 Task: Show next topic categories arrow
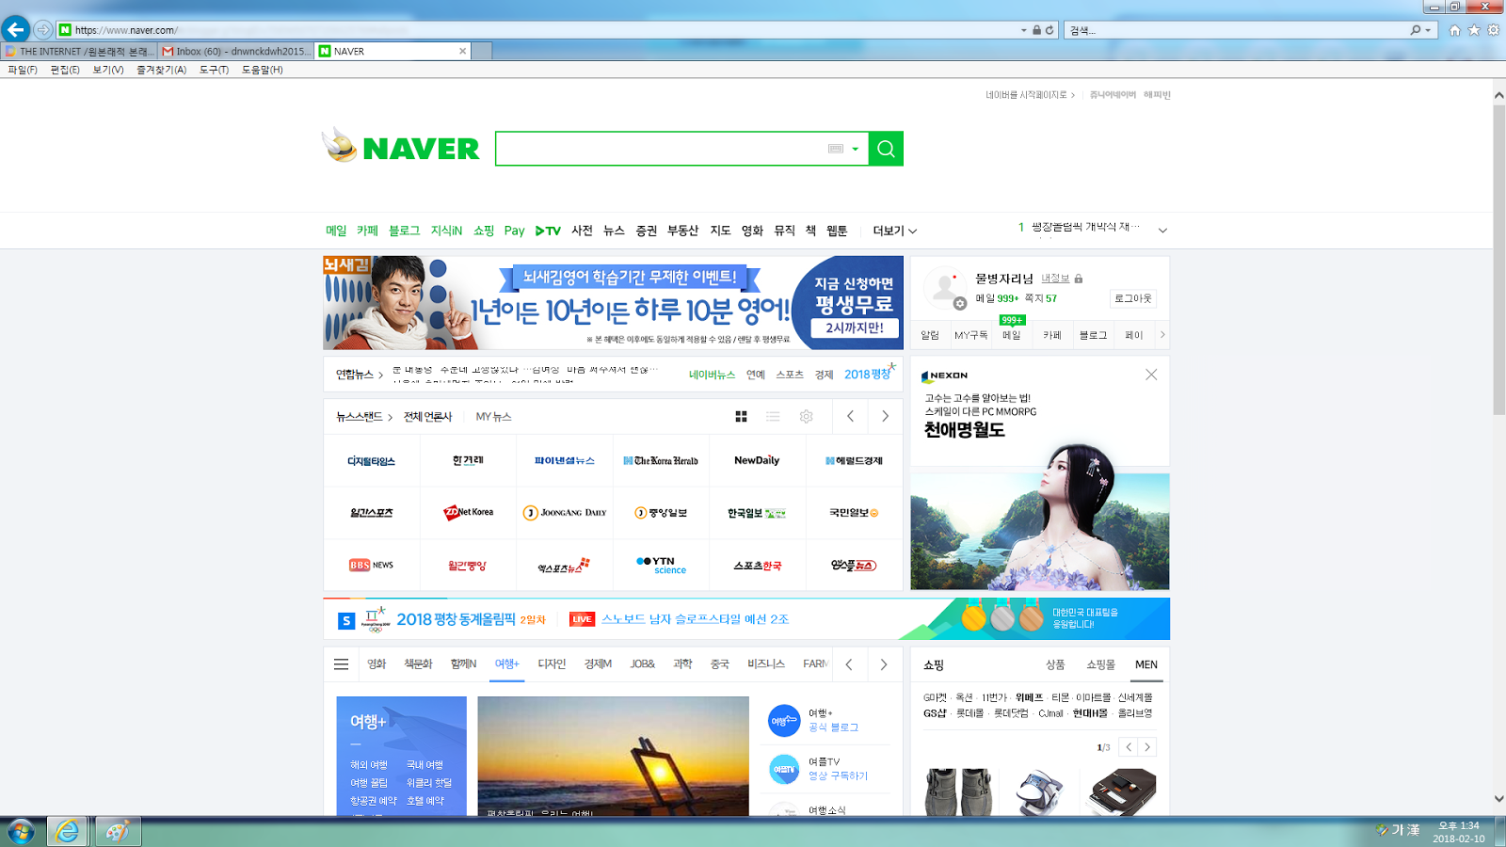(x=884, y=664)
